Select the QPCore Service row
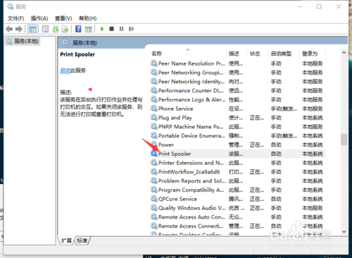 click(237, 199)
